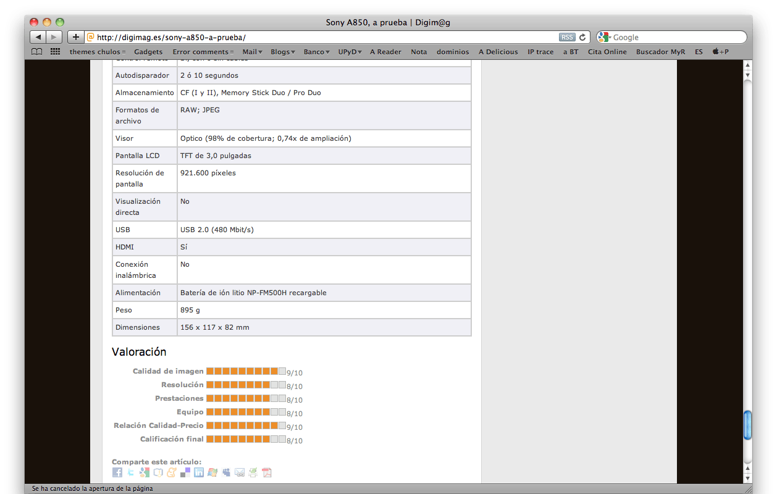
Task: Open the Nota bookmark
Action: [x=419, y=52]
